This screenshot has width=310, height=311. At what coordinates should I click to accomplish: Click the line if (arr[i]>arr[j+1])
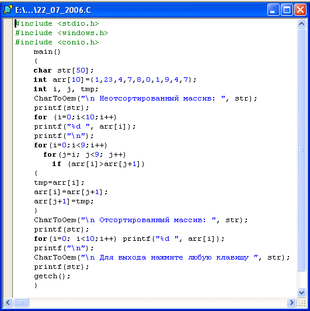point(99,164)
